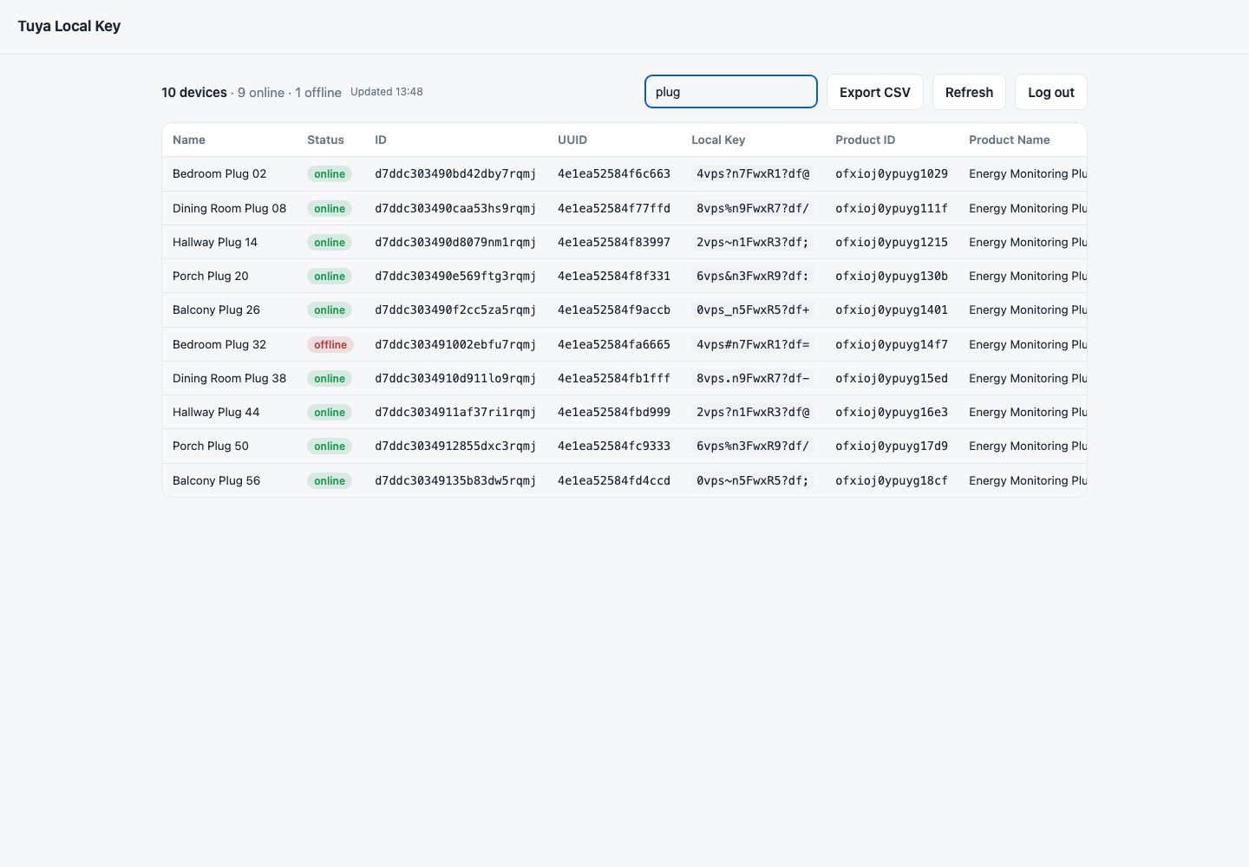This screenshot has height=867, width=1249.
Task: Click the "Tuya Local Key" app title
Action: pyautogui.click(x=69, y=26)
